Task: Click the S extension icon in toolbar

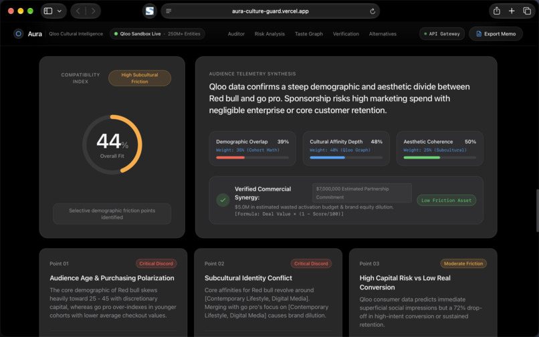Action: click(x=150, y=11)
